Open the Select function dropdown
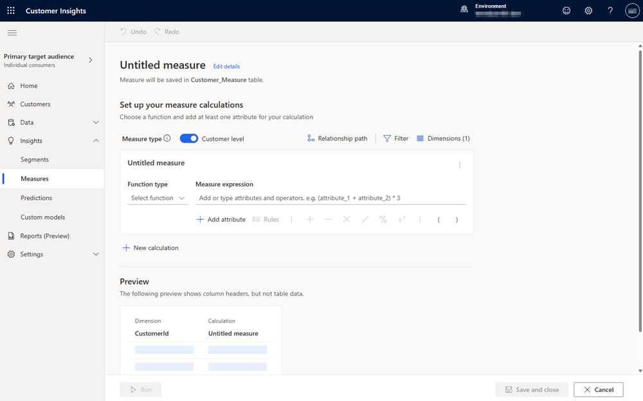Viewport: 643px width, 401px height. (158, 198)
